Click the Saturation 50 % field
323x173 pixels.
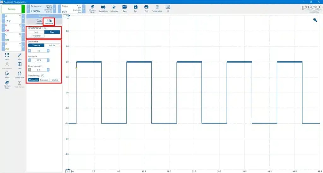tap(39, 60)
